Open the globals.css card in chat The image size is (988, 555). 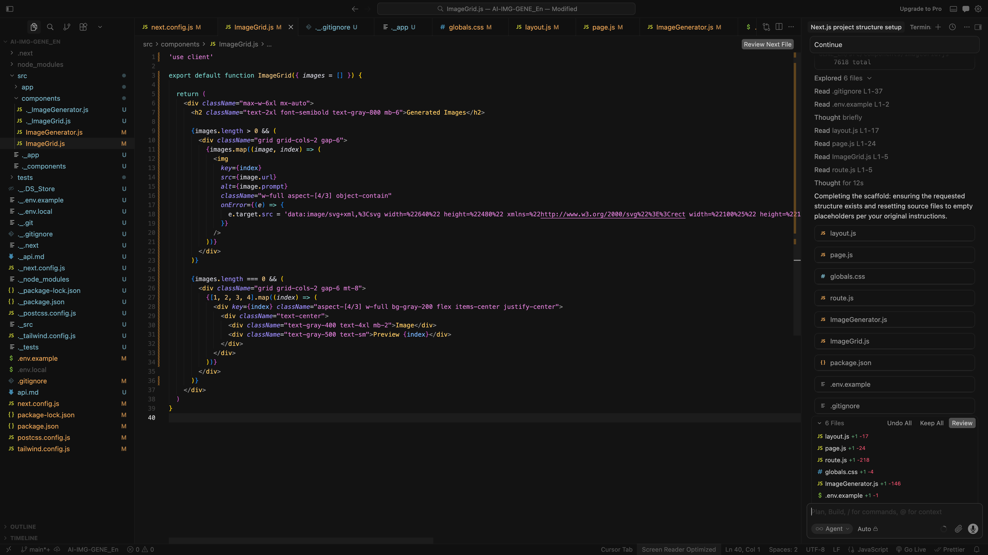point(894,276)
